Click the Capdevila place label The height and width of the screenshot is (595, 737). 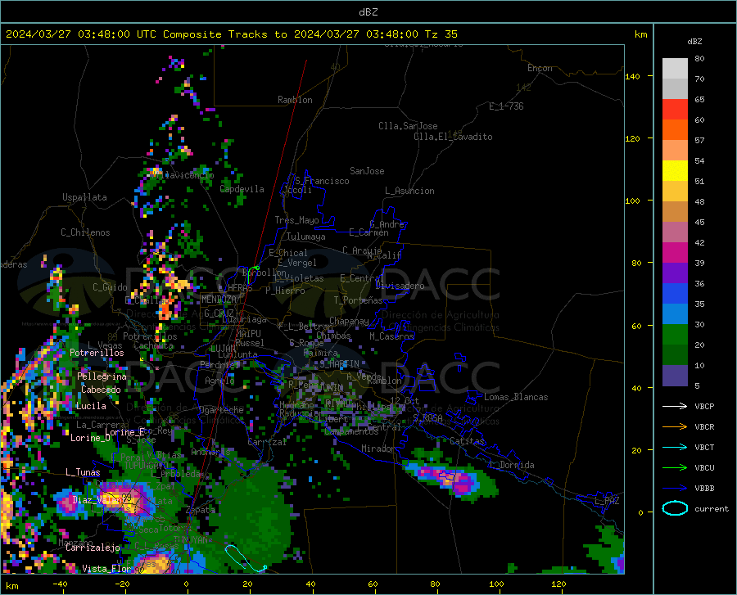coord(242,189)
